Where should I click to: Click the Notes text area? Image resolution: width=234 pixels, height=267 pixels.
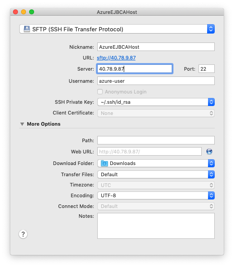pyautogui.click(x=156, y=226)
